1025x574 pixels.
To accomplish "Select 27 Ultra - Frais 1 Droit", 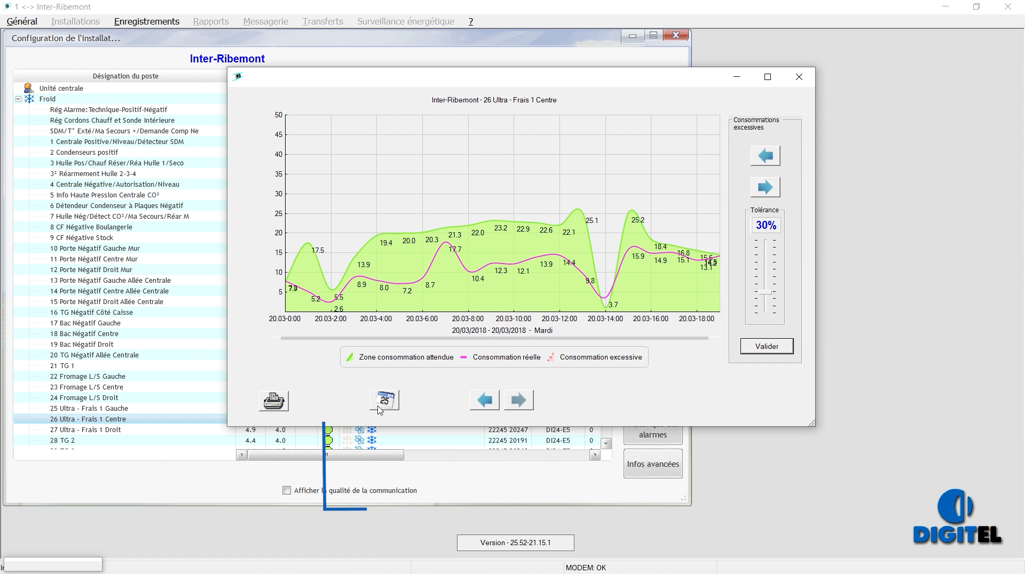I will (85, 429).
